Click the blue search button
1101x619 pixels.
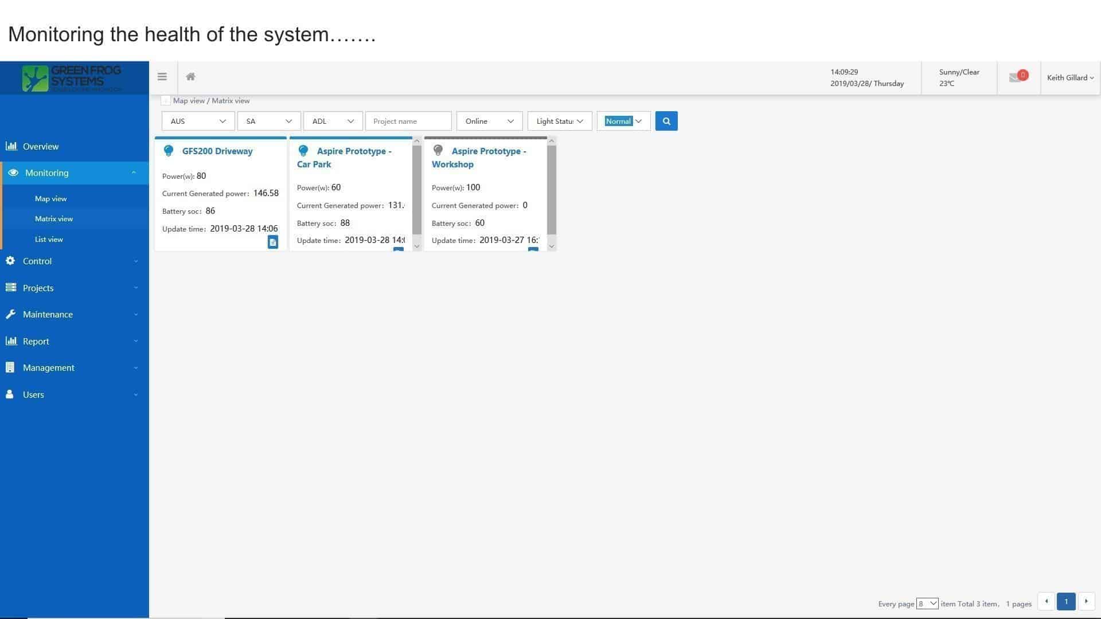click(666, 121)
